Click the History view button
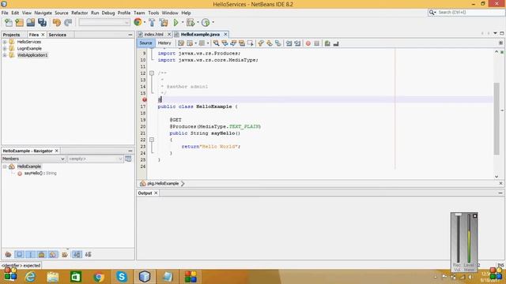 [164, 43]
